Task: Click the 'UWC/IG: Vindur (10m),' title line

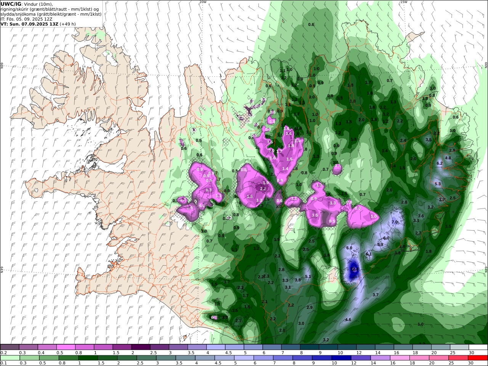Action: coord(27,4)
